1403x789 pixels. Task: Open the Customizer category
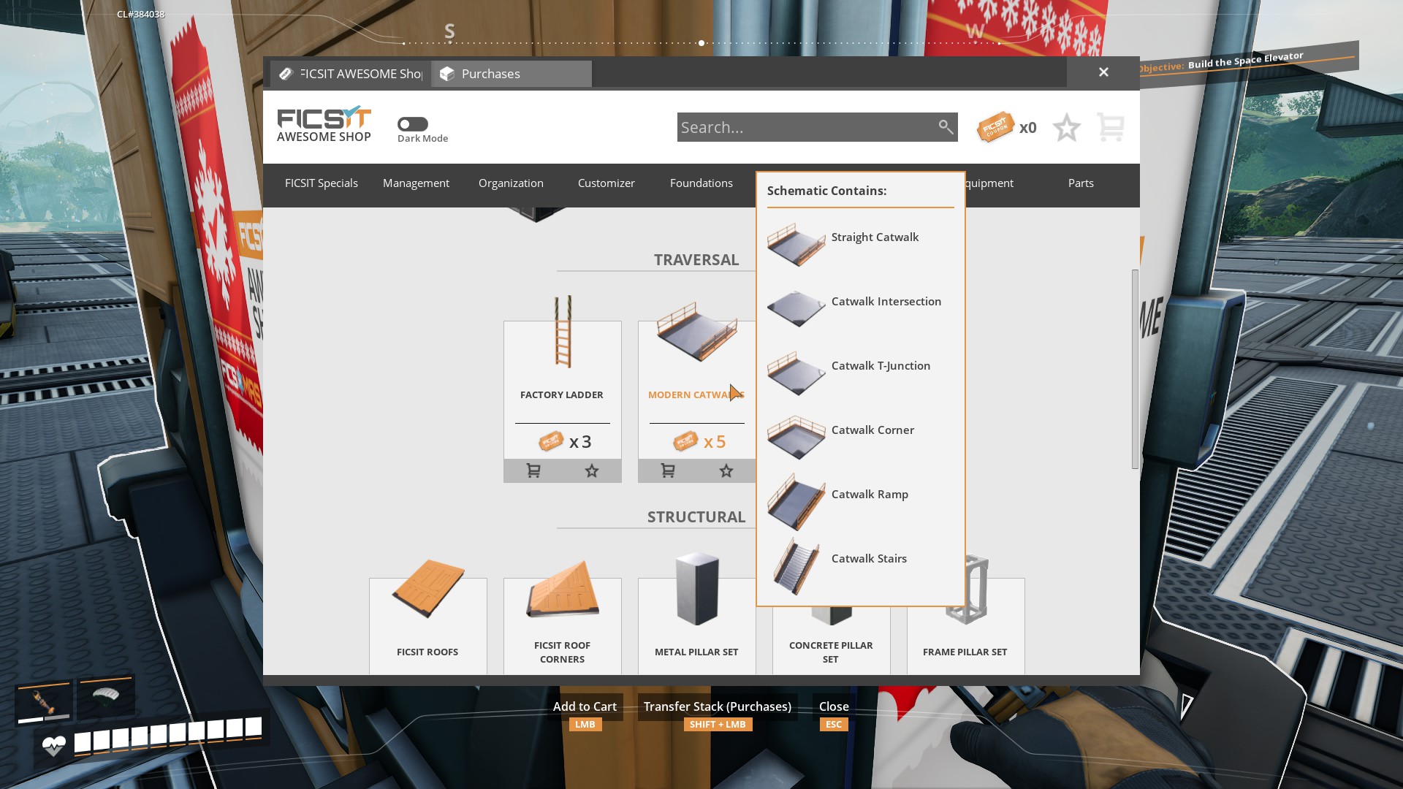coord(606,183)
